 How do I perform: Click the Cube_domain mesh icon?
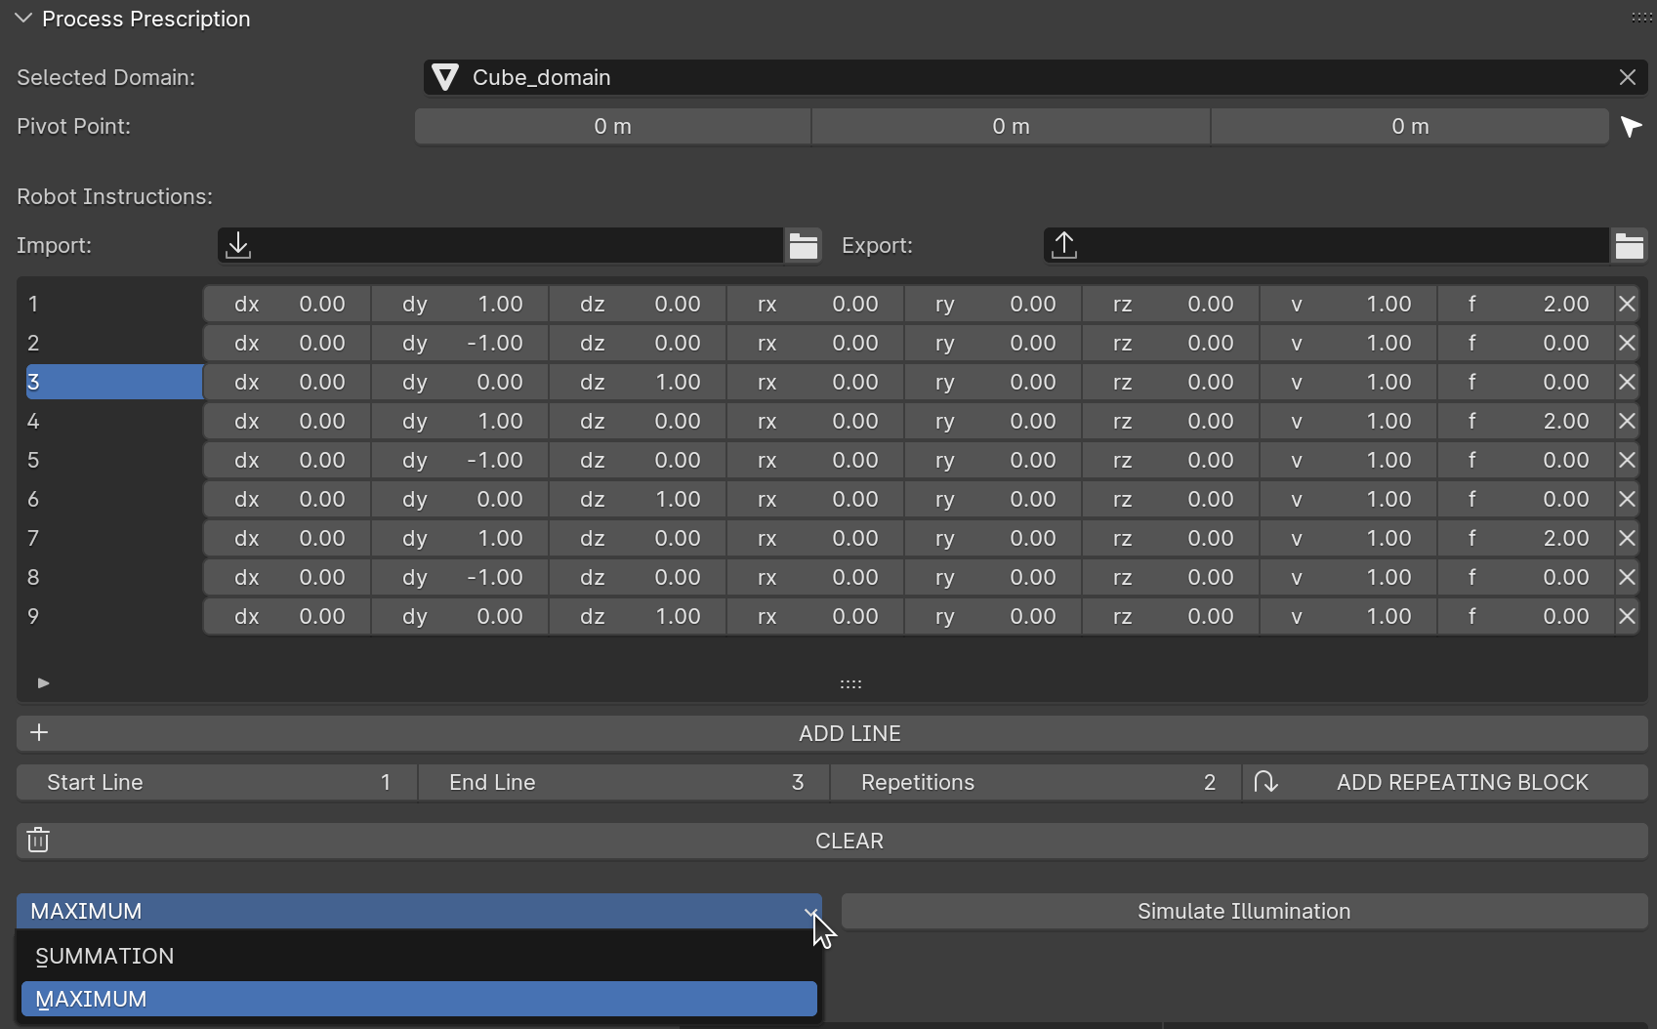445,77
